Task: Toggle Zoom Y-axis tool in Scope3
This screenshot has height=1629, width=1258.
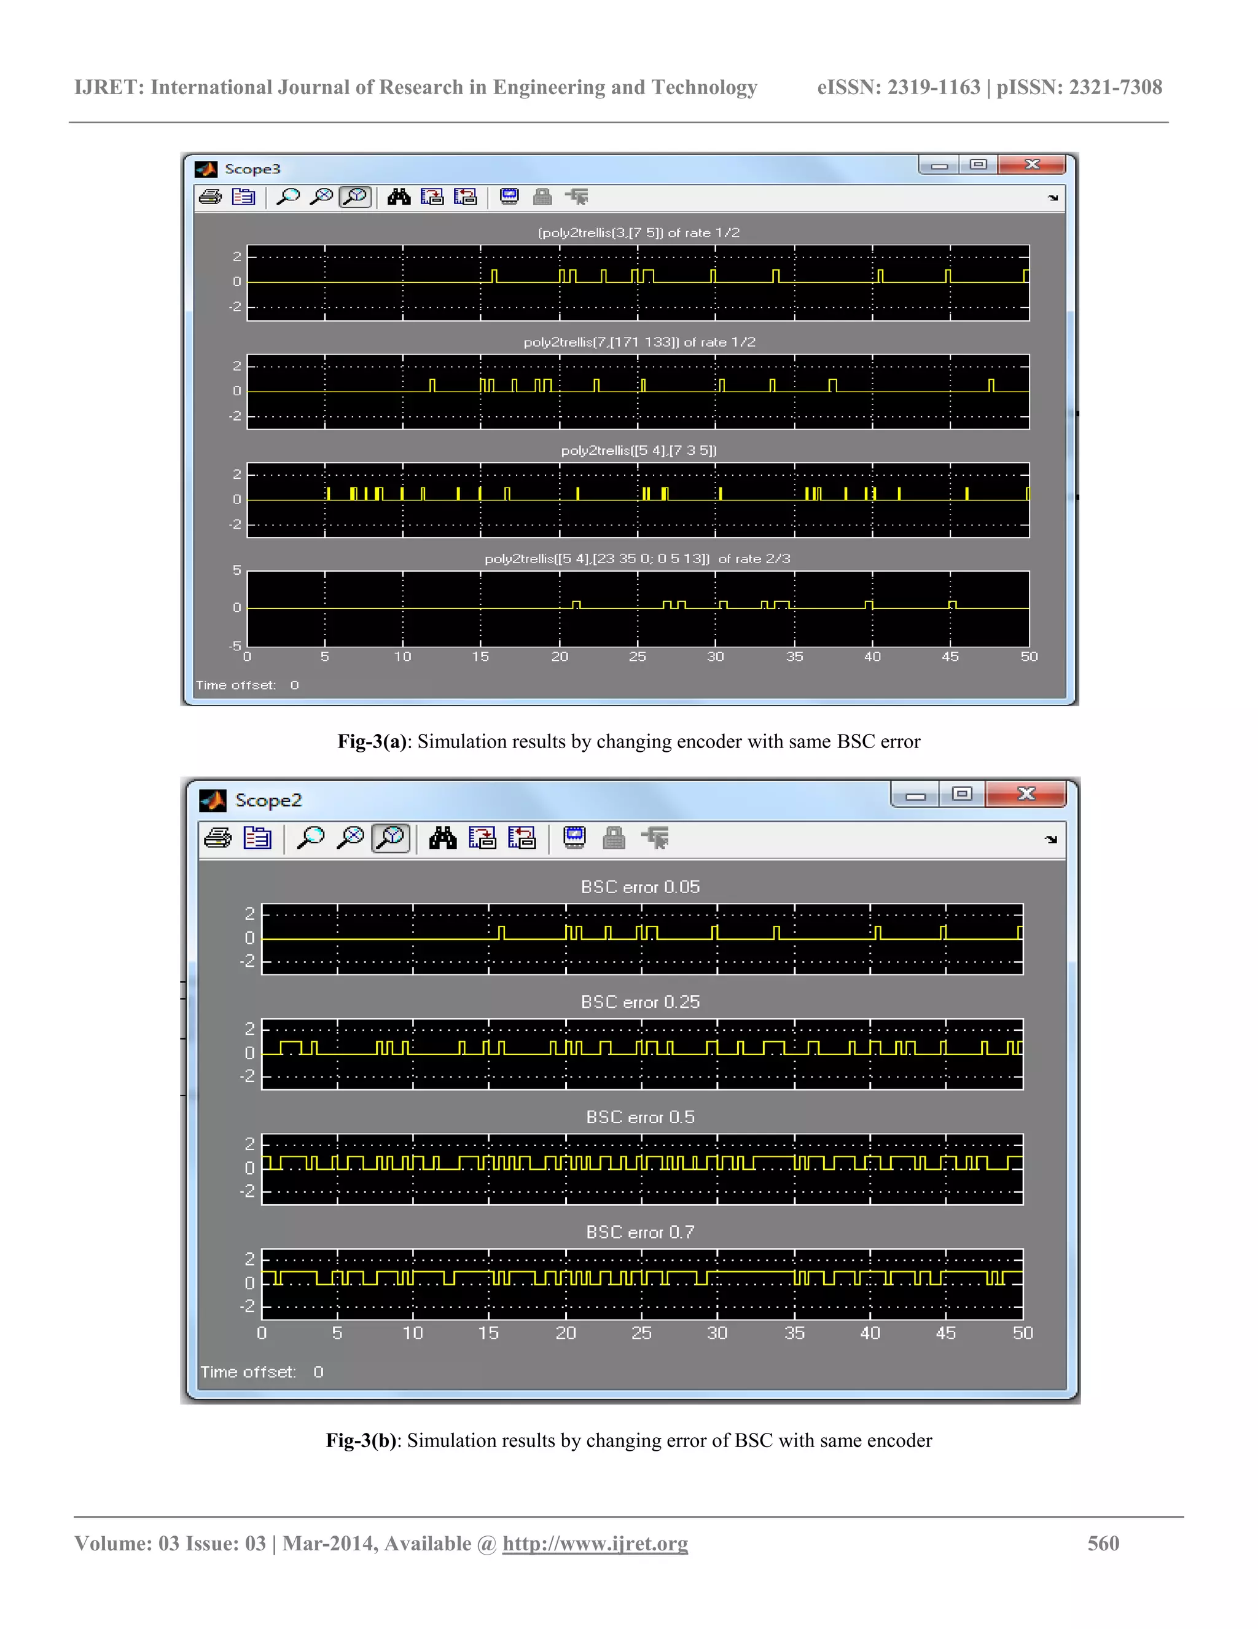Action: [356, 197]
